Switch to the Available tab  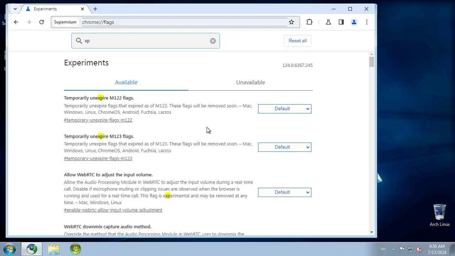pos(126,82)
